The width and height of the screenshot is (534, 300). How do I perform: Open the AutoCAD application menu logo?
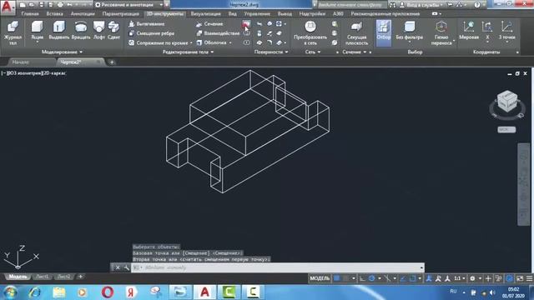pos(8,7)
